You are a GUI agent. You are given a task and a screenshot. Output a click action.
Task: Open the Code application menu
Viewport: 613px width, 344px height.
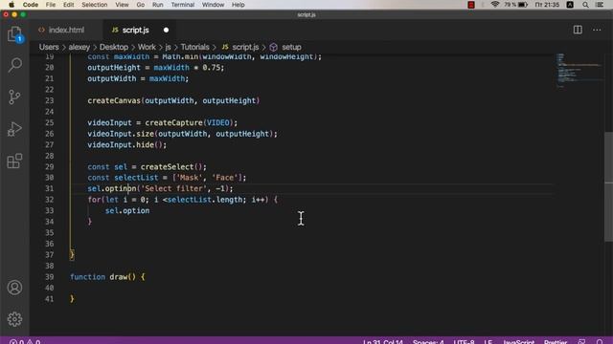tap(31, 5)
